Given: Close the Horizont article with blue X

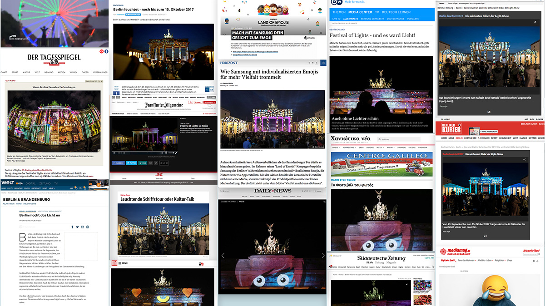Looking at the screenshot, I should coord(323,63).
